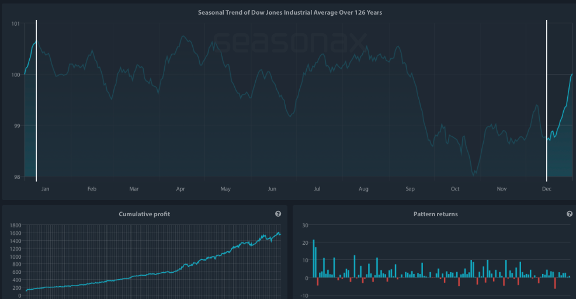Click the 'Feb' month label on the axis
This screenshot has width=576, height=299.
tap(92, 189)
